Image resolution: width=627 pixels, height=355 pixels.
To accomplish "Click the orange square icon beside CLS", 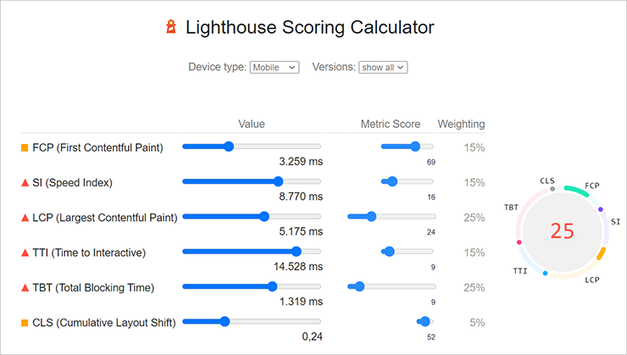I will click(x=25, y=323).
